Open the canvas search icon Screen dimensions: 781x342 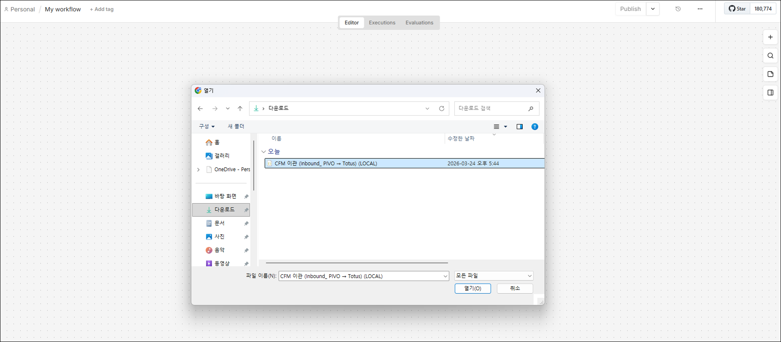pyautogui.click(x=770, y=56)
